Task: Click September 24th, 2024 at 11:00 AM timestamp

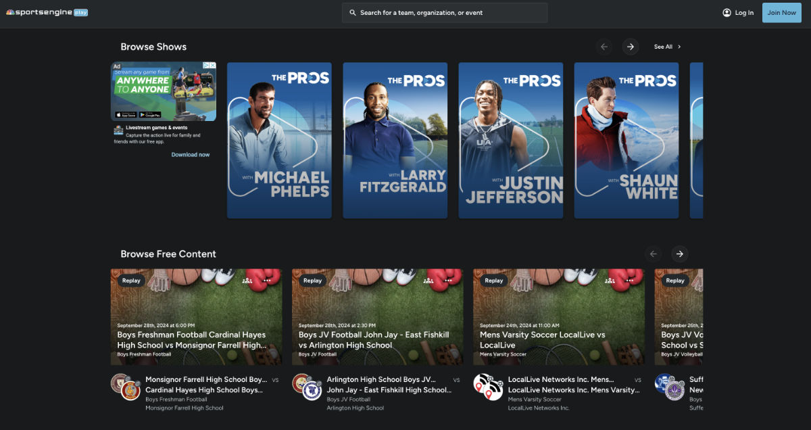Action: [x=520, y=326]
